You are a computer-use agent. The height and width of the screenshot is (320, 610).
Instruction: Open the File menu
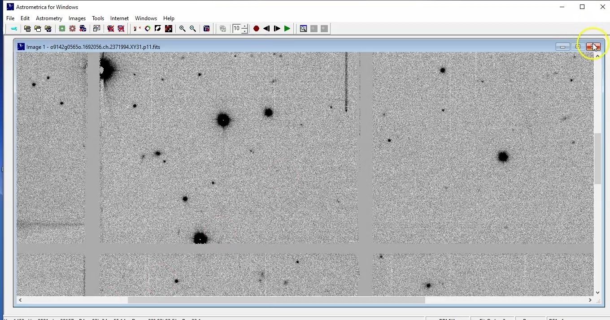[x=10, y=18]
